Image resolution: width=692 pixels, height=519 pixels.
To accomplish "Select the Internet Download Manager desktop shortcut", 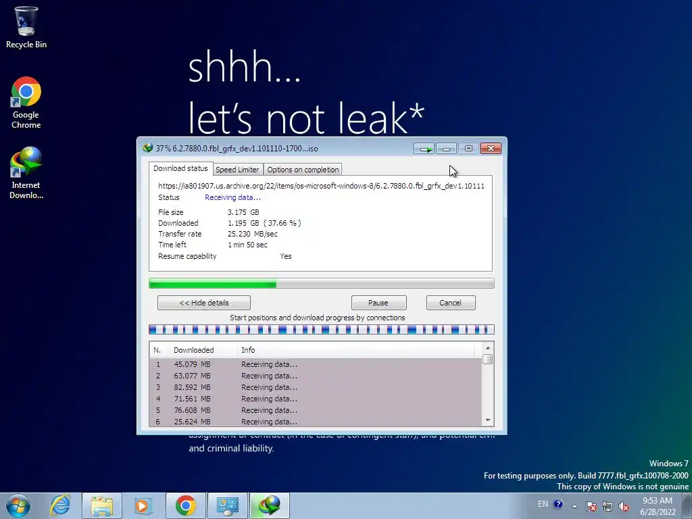I will [26, 173].
